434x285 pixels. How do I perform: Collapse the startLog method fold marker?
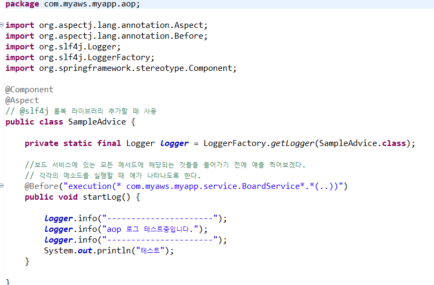pyautogui.click(x=2, y=186)
